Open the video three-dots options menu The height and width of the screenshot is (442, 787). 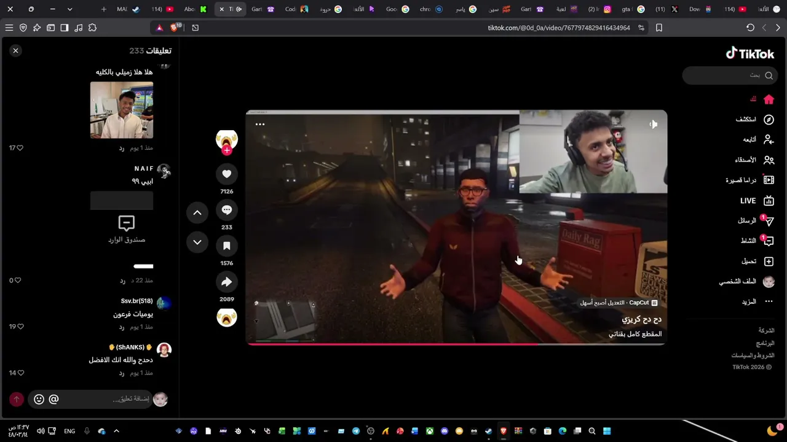point(260,124)
